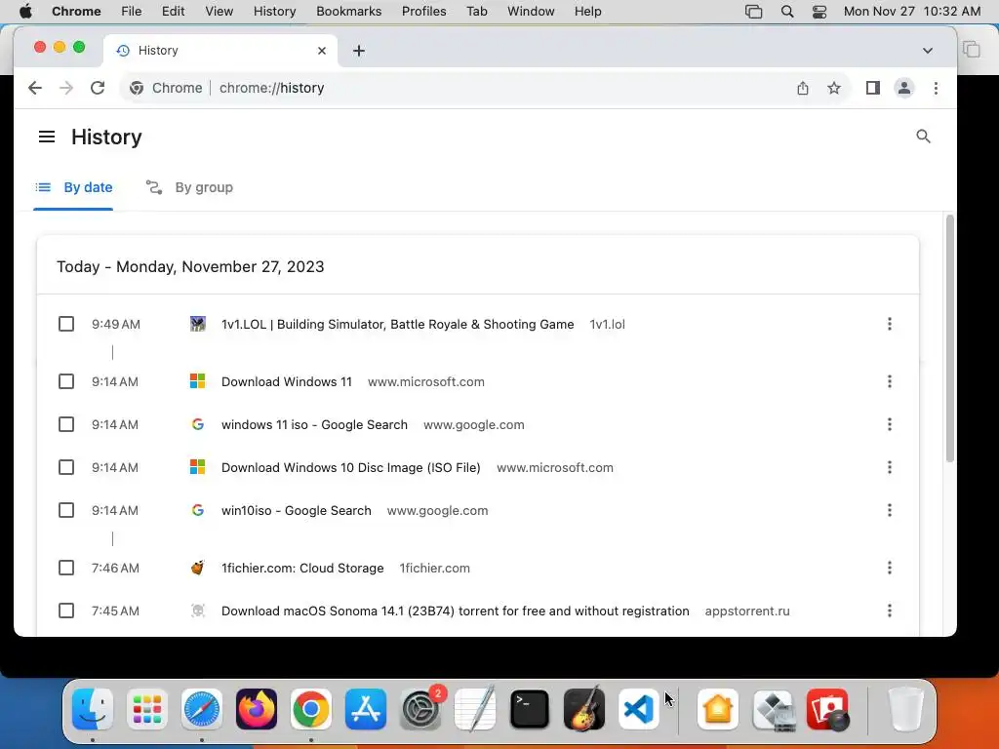Open the History menu in the menu bar
Image resolution: width=999 pixels, height=749 pixels.
274,12
